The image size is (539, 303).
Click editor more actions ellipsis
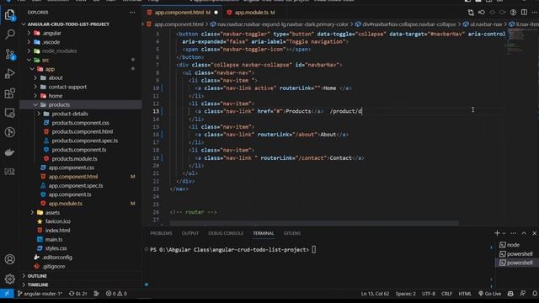tap(535, 13)
